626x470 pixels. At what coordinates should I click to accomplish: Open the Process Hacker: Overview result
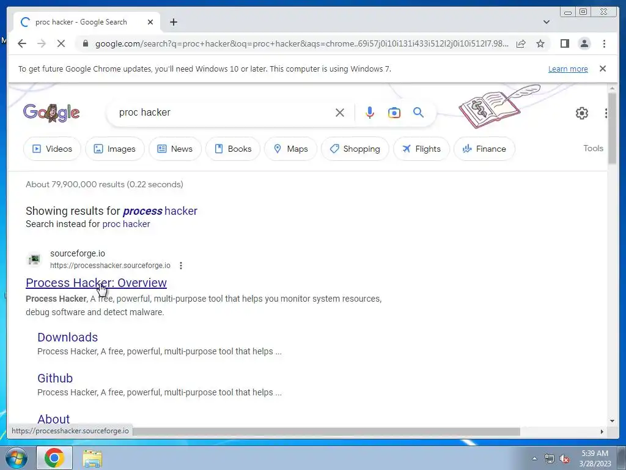pyautogui.click(x=96, y=283)
